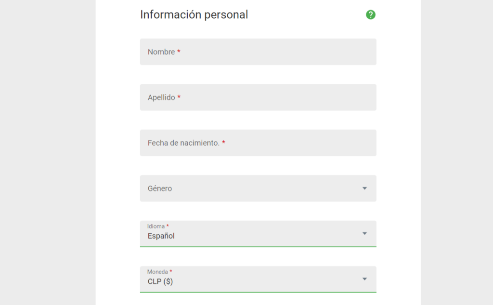Image resolution: width=493 pixels, height=305 pixels.
Task: Click the Apellido label text
Action: pos(161,97)
